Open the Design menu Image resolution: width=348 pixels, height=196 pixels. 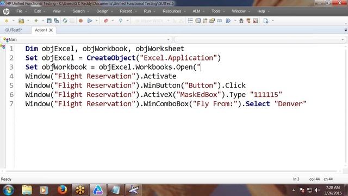pyautogui.click(x=102, y=11)
